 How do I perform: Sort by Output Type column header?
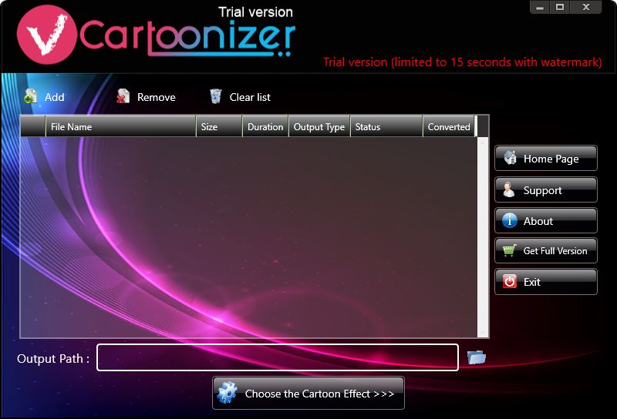coord(319,126)
